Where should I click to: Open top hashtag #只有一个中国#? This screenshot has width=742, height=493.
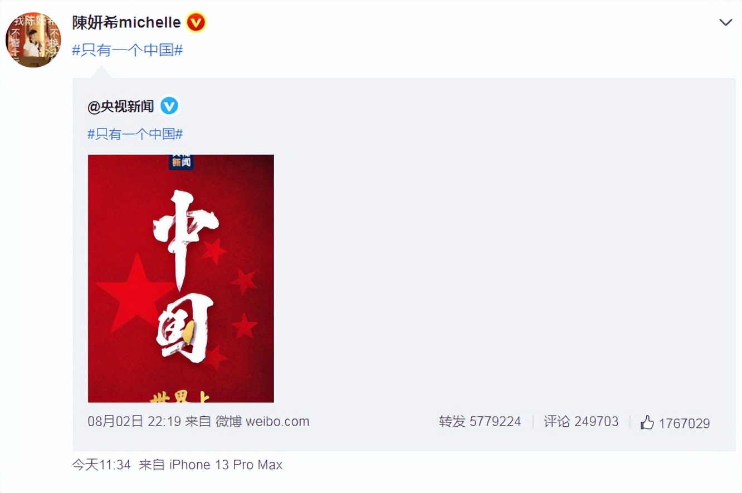pyautogui.click(x=128, y=50)
